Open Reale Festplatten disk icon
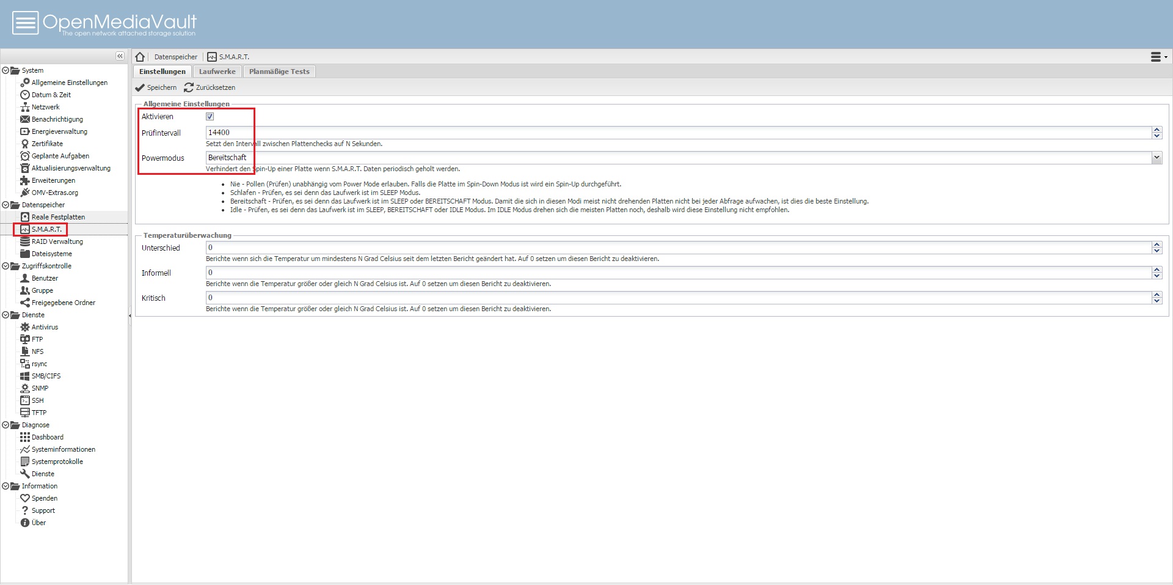This screenshot has width=1173, height=585. coord(25,217)
